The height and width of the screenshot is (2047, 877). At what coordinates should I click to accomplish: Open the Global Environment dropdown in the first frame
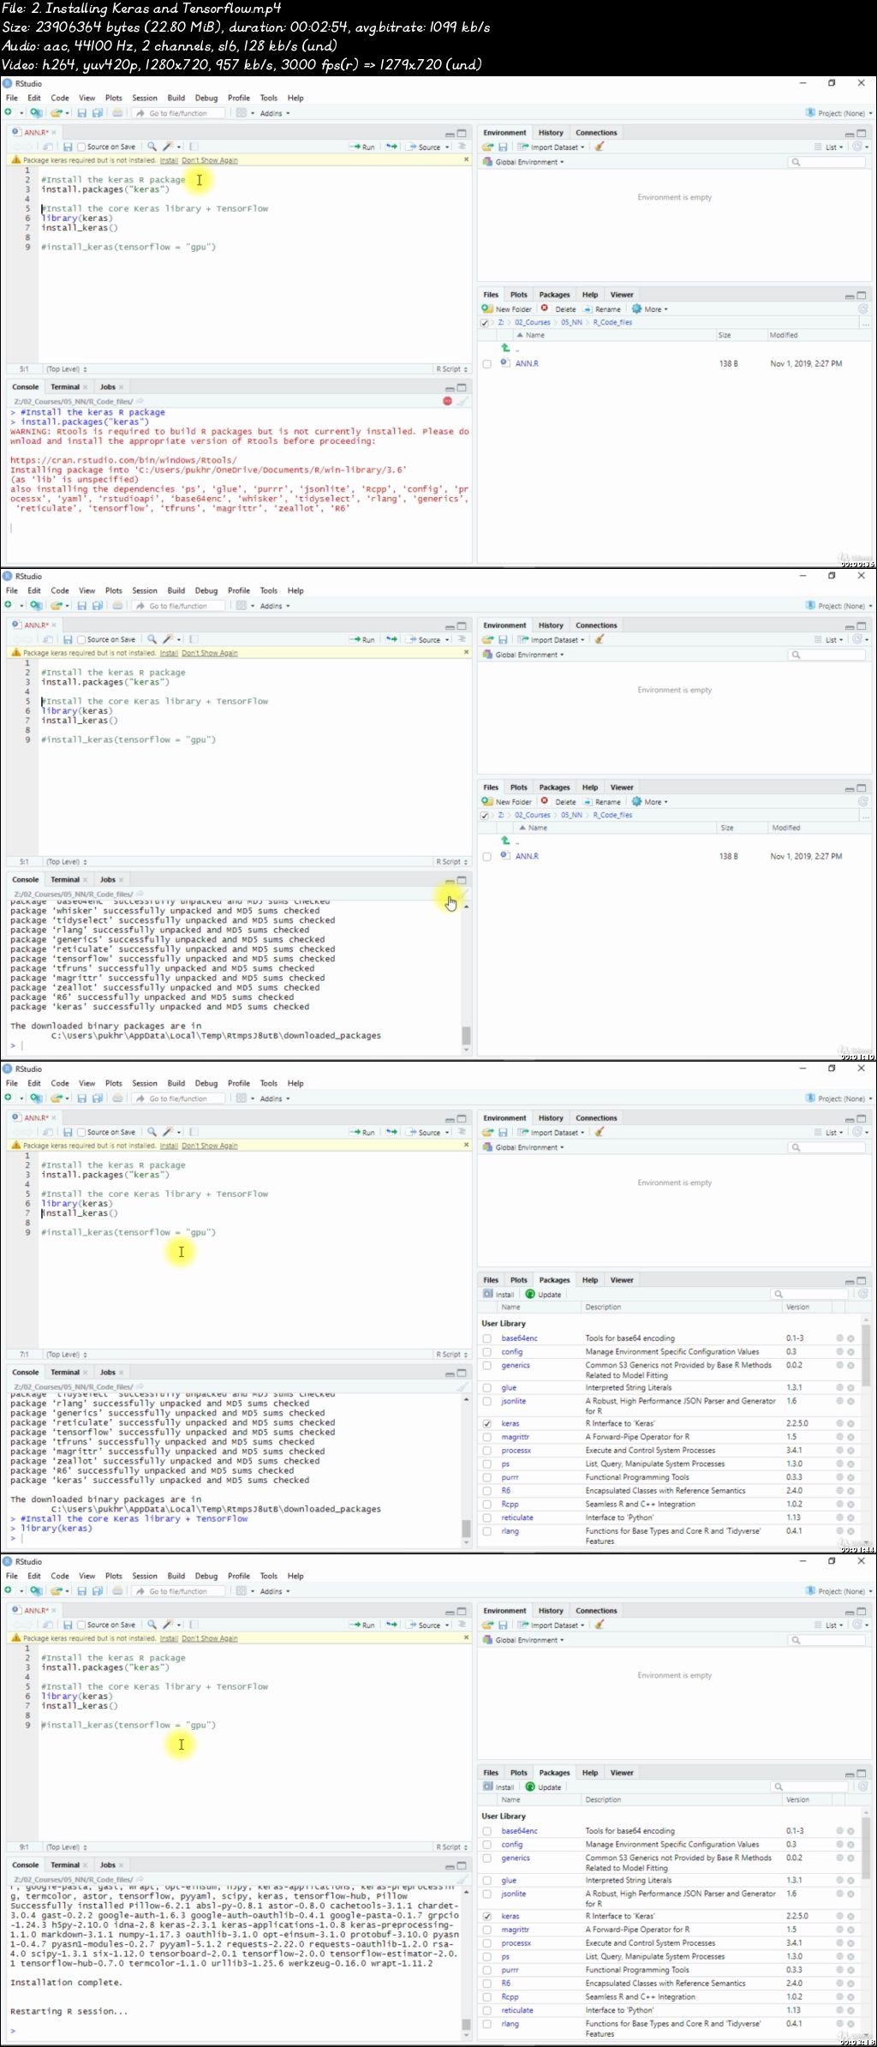pos(523,162)
